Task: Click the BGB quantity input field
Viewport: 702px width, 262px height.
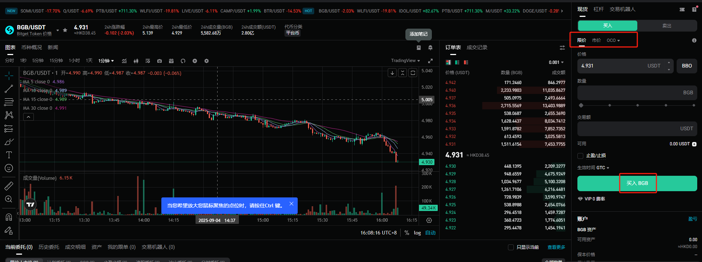Action: pyautogui.click(x=637, y=93)
